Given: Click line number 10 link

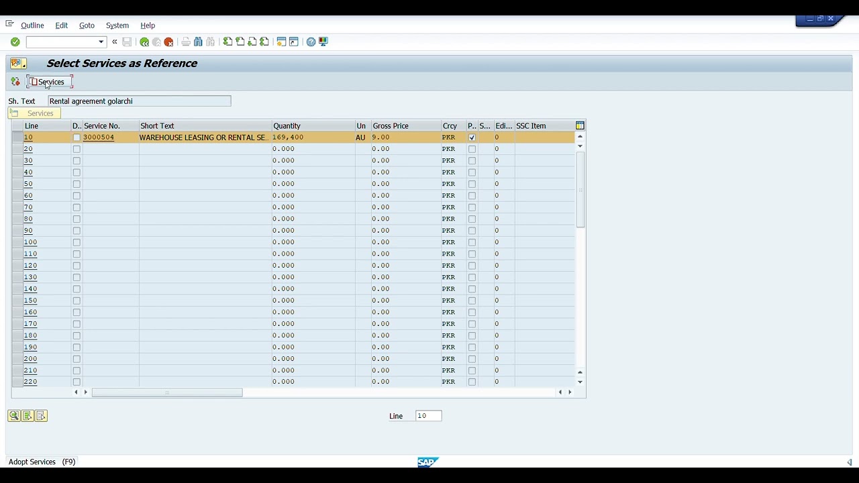Looking at the screenshot, I should click(28, 138).
